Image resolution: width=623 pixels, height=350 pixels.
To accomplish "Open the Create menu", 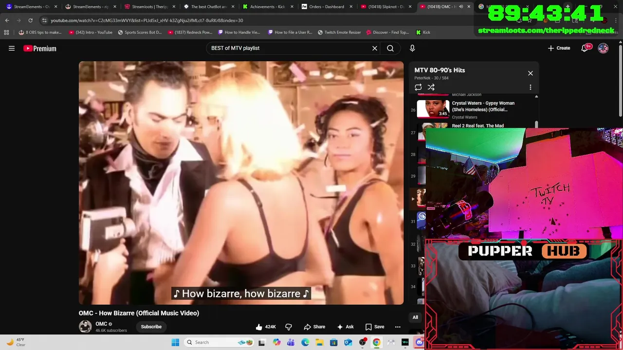I will pyautogui.click(x=559, y=48).
